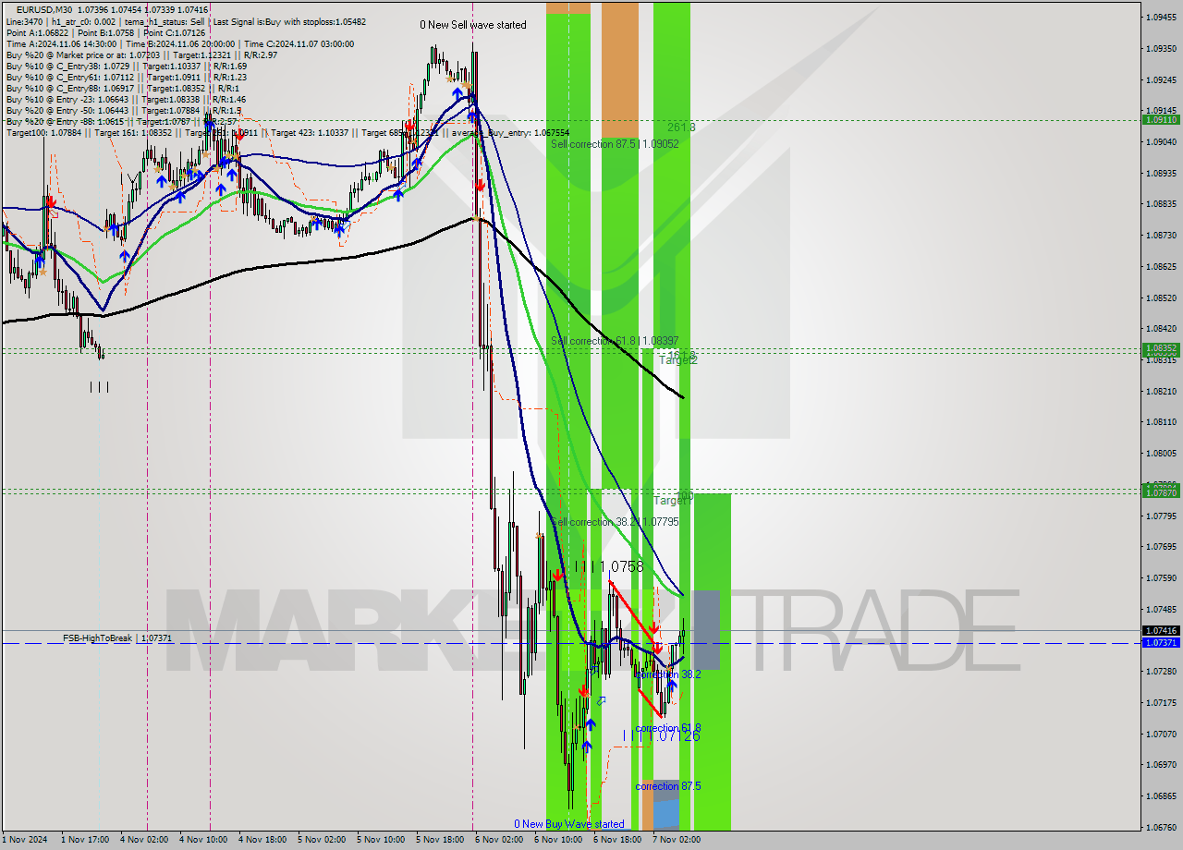Click the blue 'correction 61.8' label
This screenshot has width=1183, height=850.
[x=668, y=728]
